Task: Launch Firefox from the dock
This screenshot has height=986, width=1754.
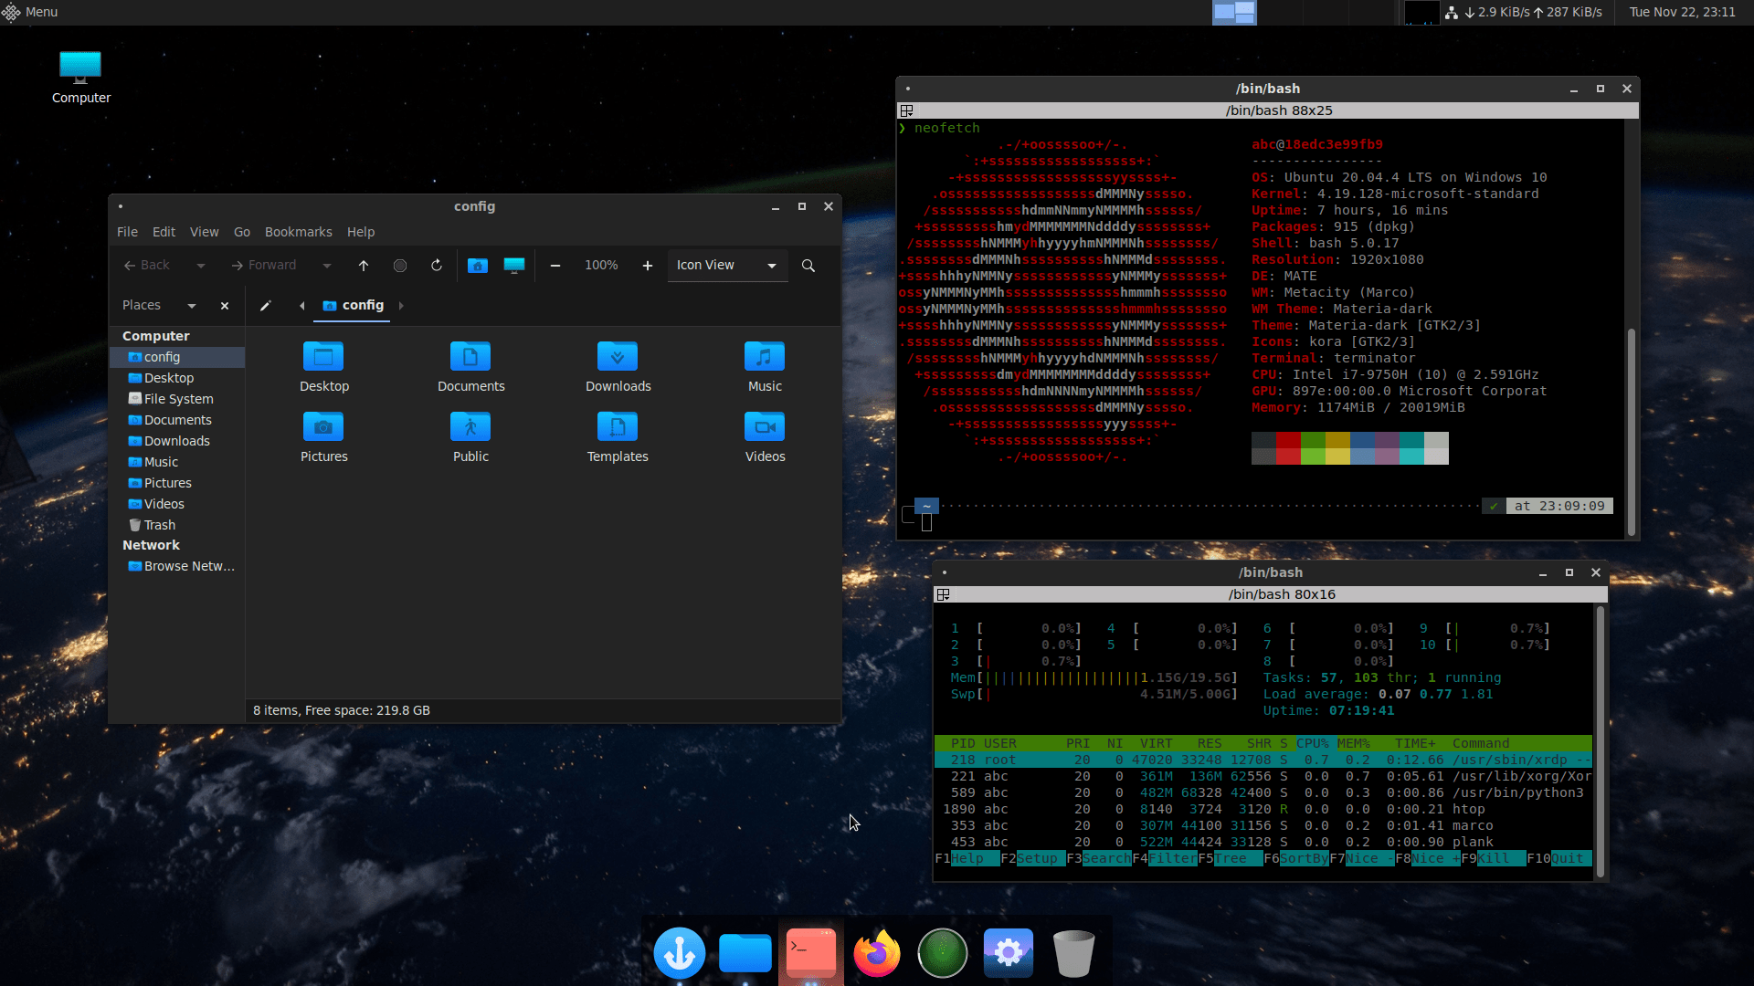Action: [876, 952]
